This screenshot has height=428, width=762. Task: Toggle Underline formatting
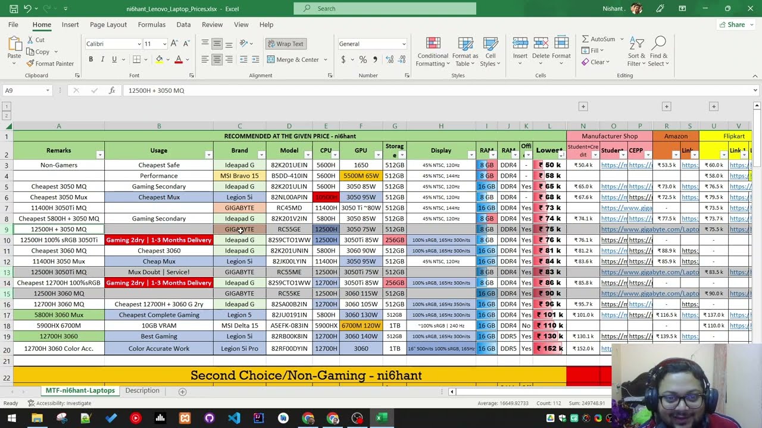tap(114, 59)
